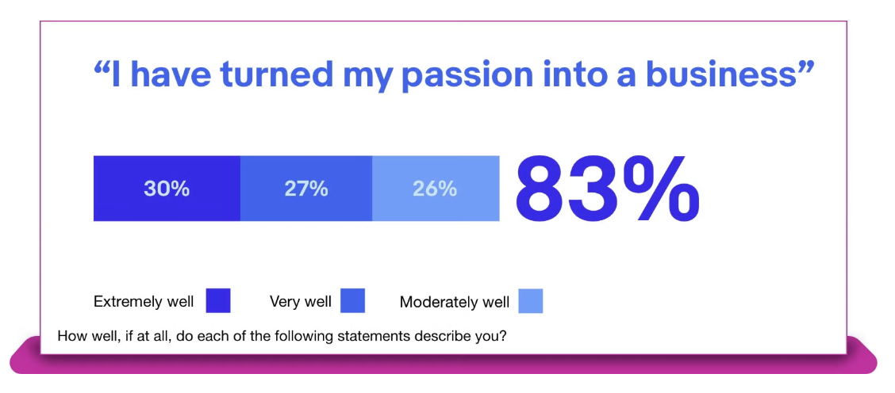Click the light blue 26% bar segment

(436, 189)
